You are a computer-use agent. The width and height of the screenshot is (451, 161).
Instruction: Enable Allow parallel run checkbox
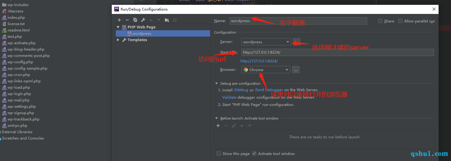coord(400,21)
